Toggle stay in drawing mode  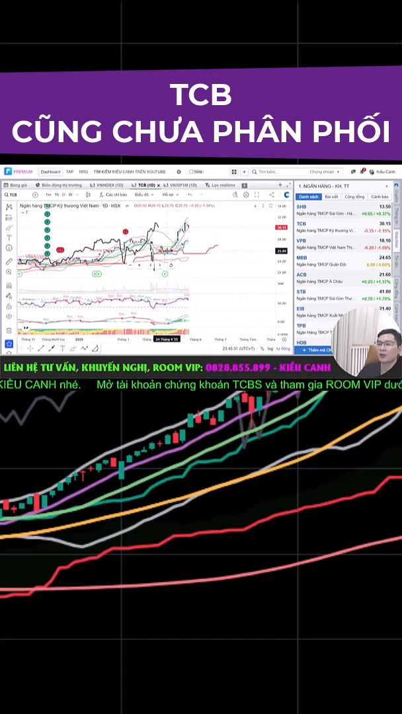click(x=9, y=296)
